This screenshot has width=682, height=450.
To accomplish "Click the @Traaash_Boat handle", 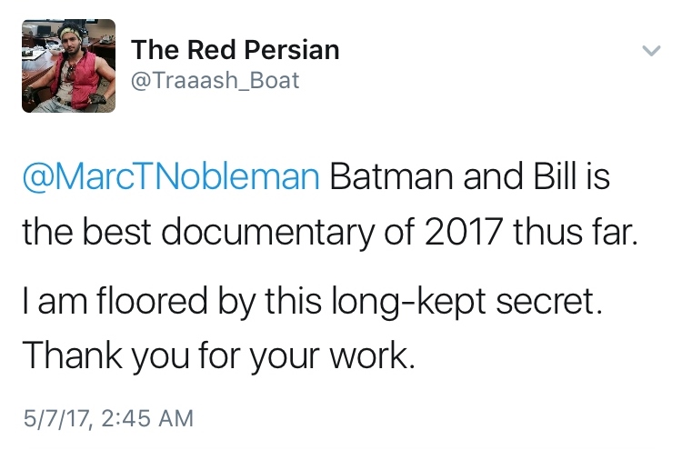I will 215,81.
